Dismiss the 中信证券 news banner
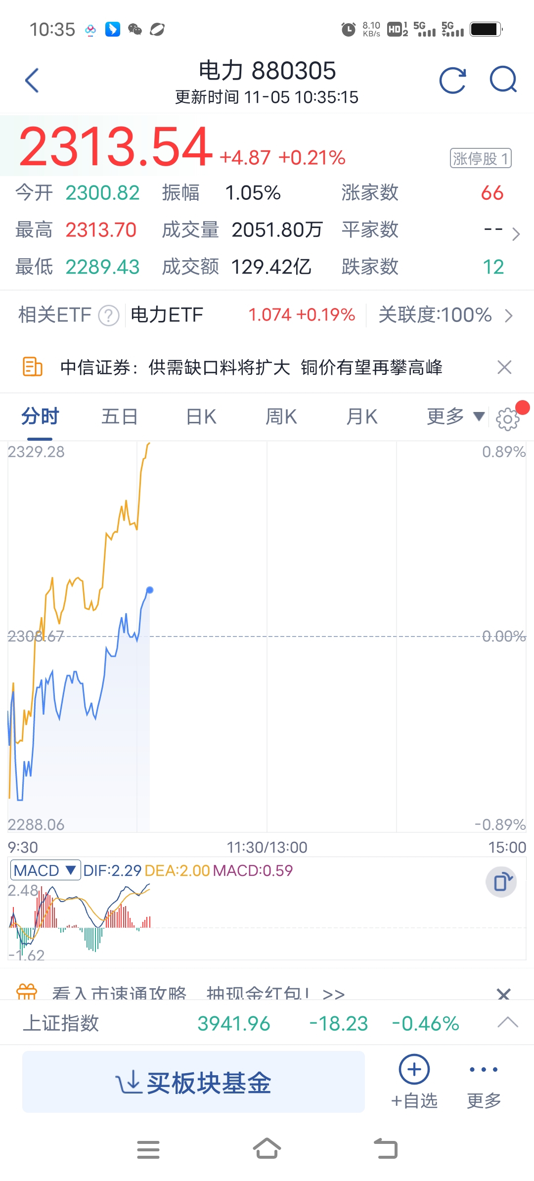Screen dimensions: 534x1181 [x=504, y=367]
